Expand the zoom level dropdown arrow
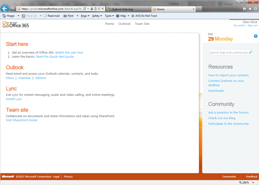 tap(253, 183)
